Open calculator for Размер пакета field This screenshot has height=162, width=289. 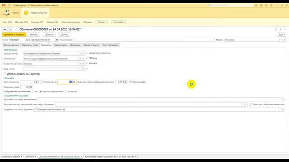coord(74,82)
